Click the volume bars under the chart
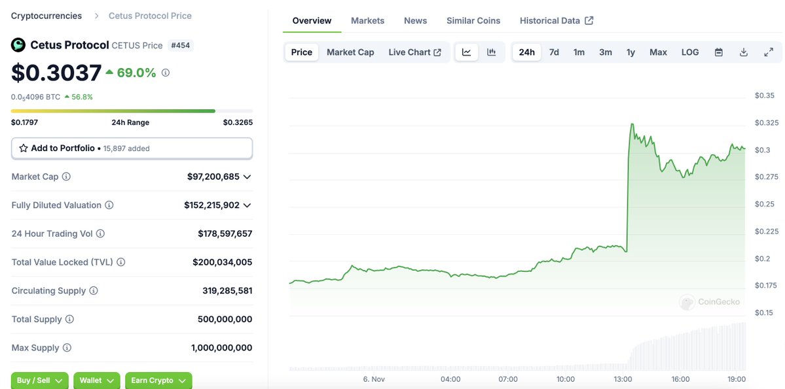The width and height of the screenshot is (785, 389). pyautogui.click(x=517, y=347)
